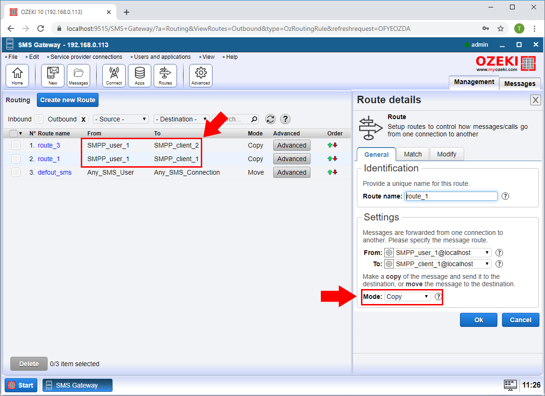Open the Edit menu
The width and height of the screenshot is (545, 396).
click(34, 57)
